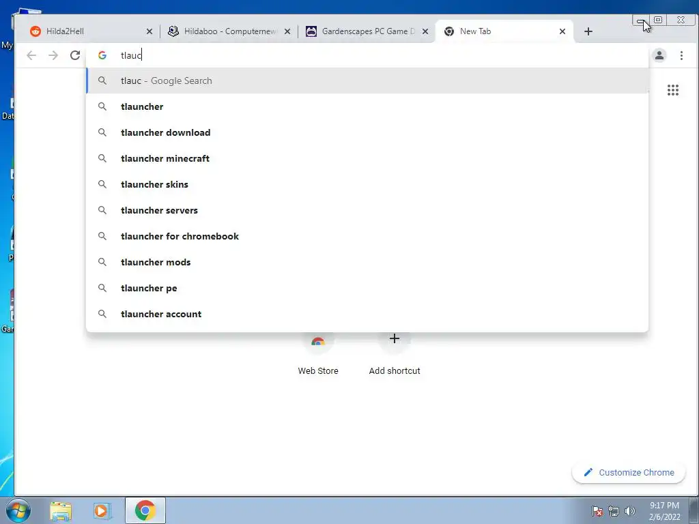Image resolution: width=699 pixels, height=524 pixels.
Task: Reload the current page
Action: [x=75, y=55]
